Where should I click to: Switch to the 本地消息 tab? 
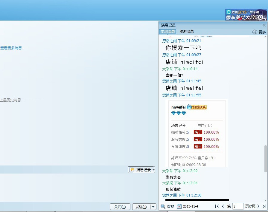pos(167,32)
